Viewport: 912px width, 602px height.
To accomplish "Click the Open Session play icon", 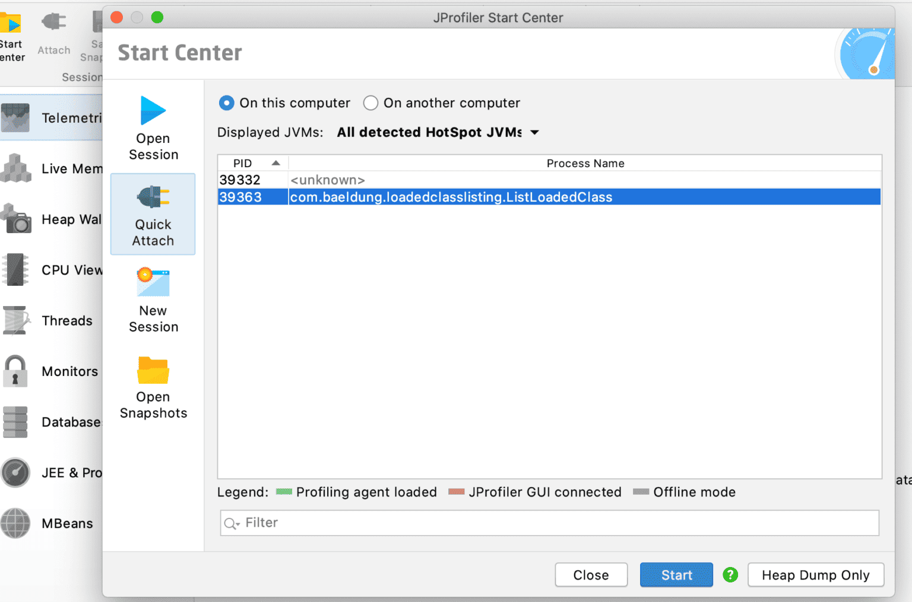I will click(153, 110).
